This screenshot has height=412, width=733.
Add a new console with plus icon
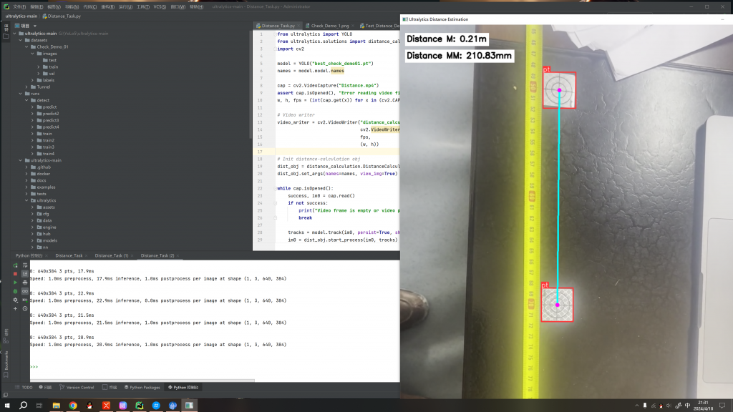point(15,308)
